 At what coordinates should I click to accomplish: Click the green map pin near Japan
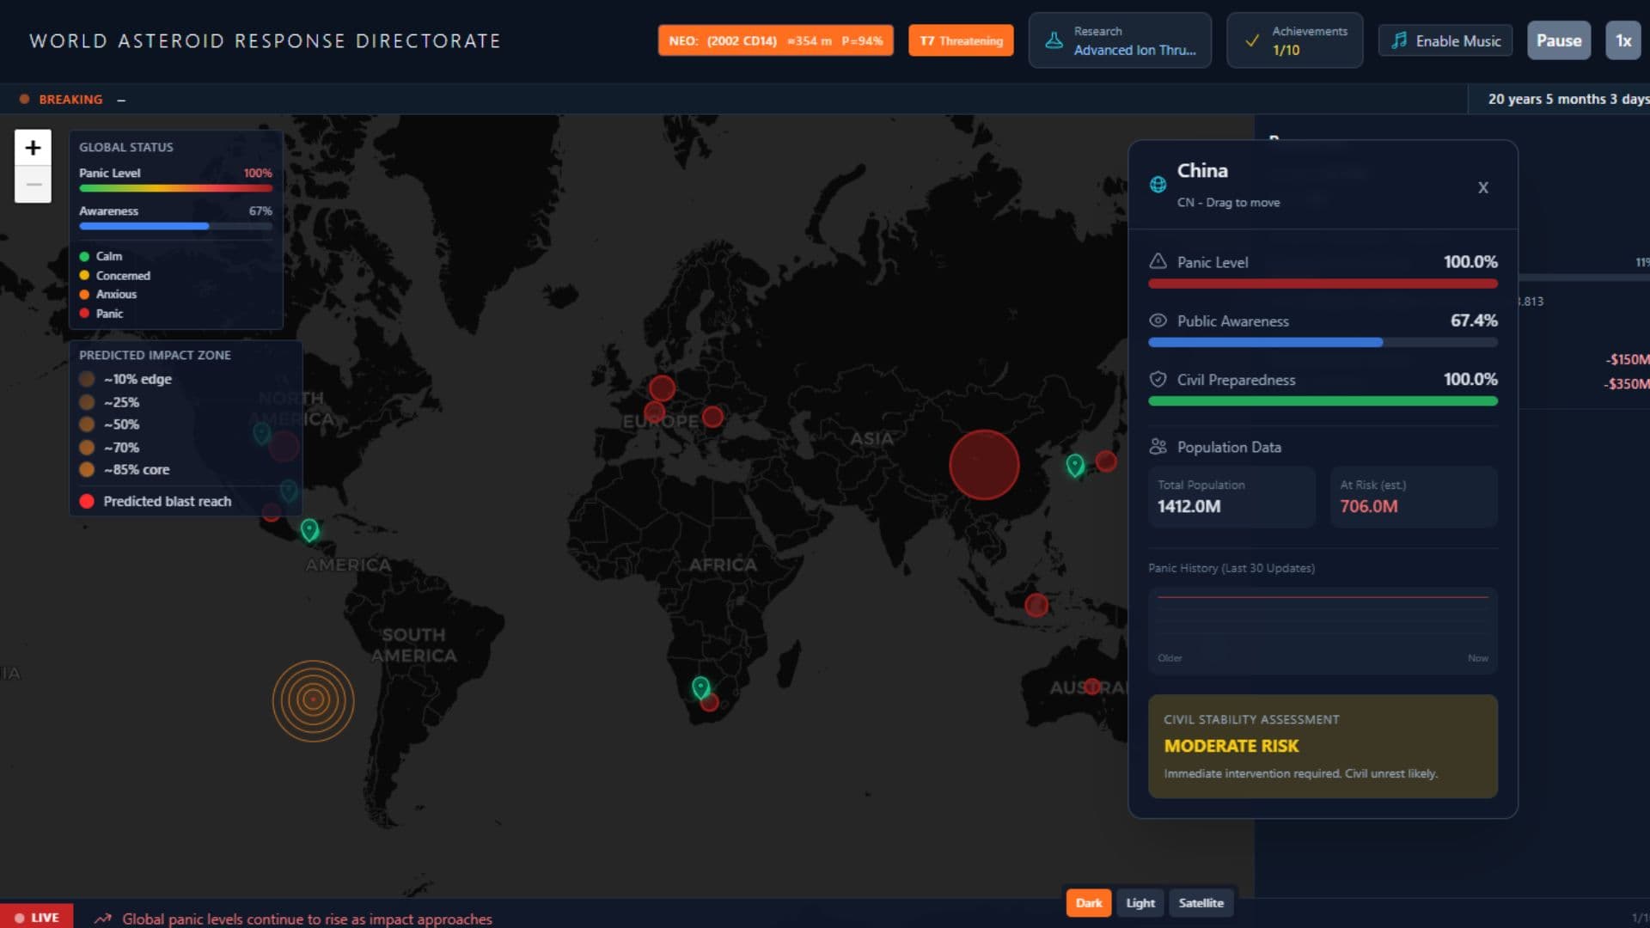click(x=1074, y=465)
